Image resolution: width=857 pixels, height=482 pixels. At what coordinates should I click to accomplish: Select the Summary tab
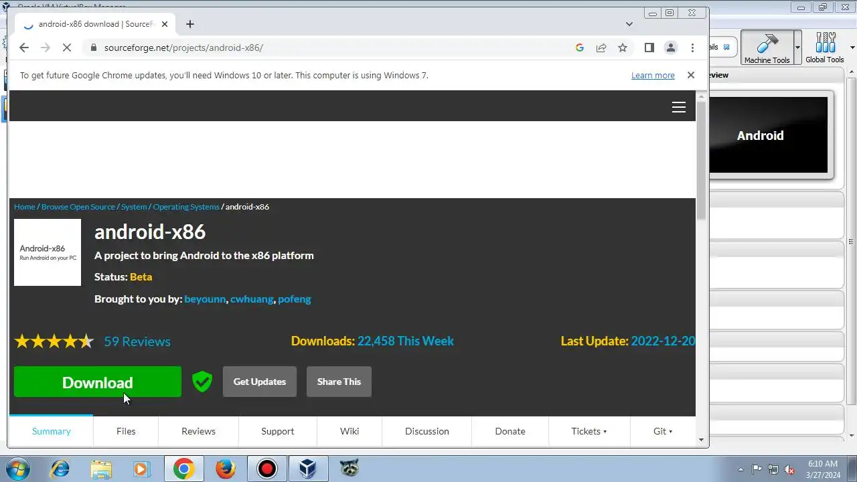tap(52, 431)
